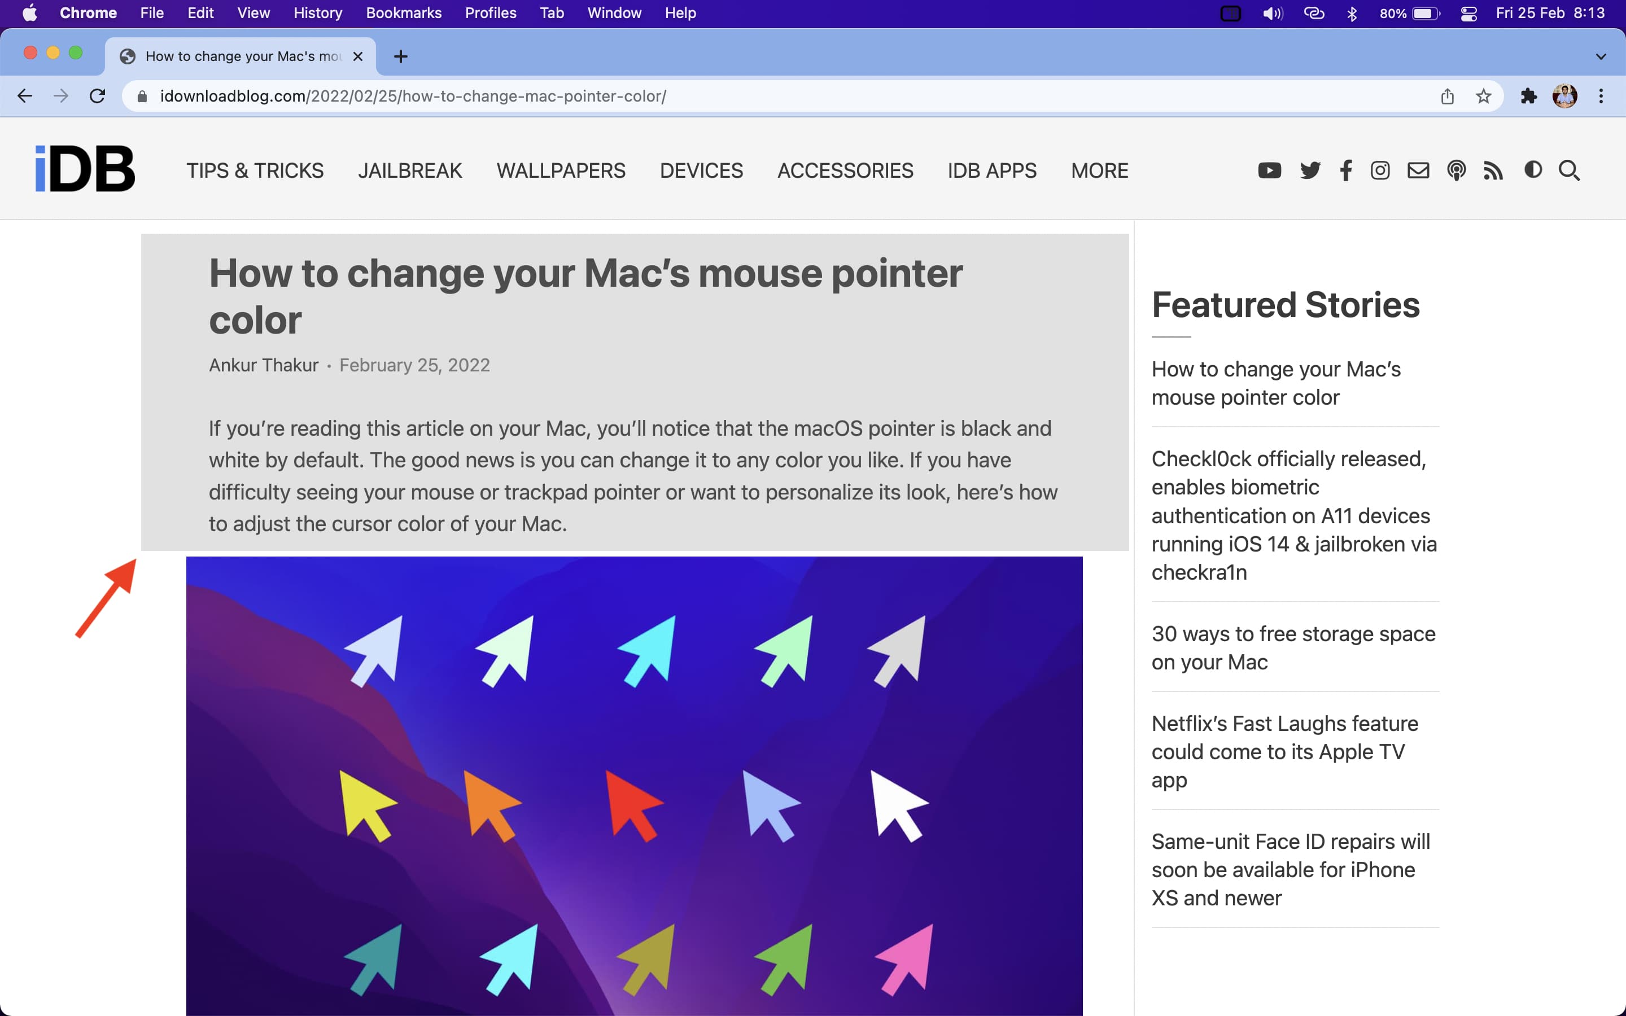This screenshot has height=1016, width=1626.
Task: Open the Apple menu
Action: (29, 13)
